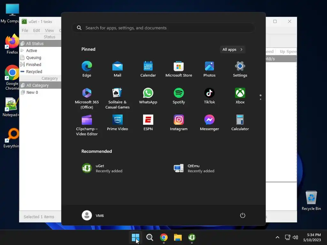Select the Everything desktop shortcut

pyautogui.click(x=11, y=138)
